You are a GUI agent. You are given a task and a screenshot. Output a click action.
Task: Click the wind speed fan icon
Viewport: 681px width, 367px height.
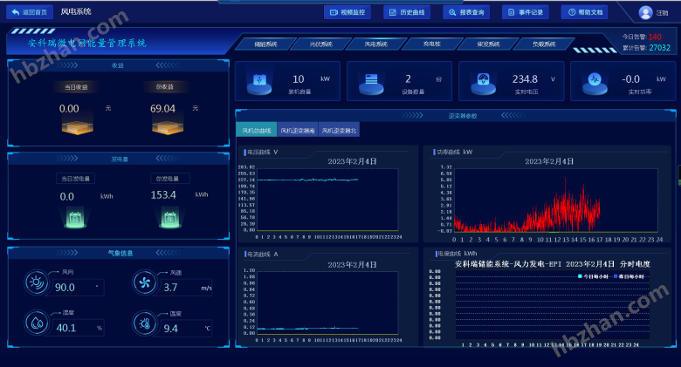point(145,282)
